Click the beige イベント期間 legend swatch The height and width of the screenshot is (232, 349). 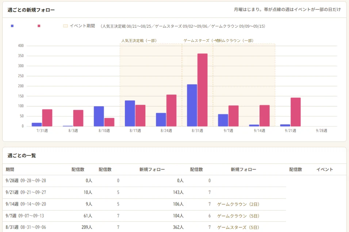(65, 26)
